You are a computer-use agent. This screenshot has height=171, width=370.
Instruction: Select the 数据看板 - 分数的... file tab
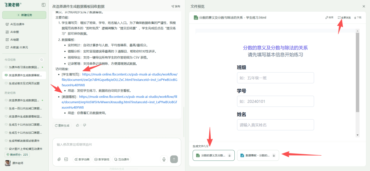click(x=258, y=155)
